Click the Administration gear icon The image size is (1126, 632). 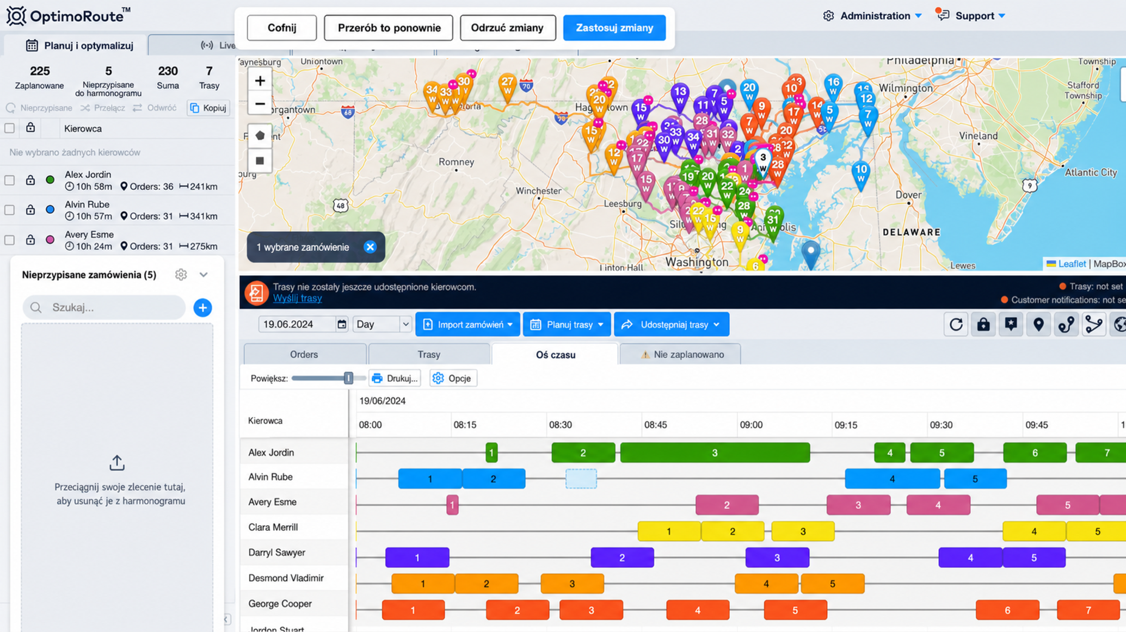click(828, 16)
